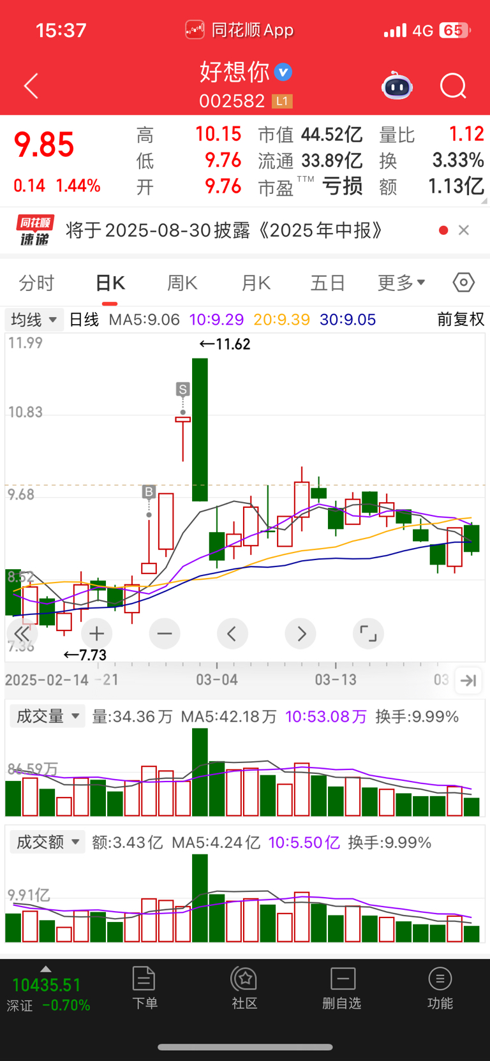
Task: Tap the B buy marker
Action: click(x=149, y=492)
